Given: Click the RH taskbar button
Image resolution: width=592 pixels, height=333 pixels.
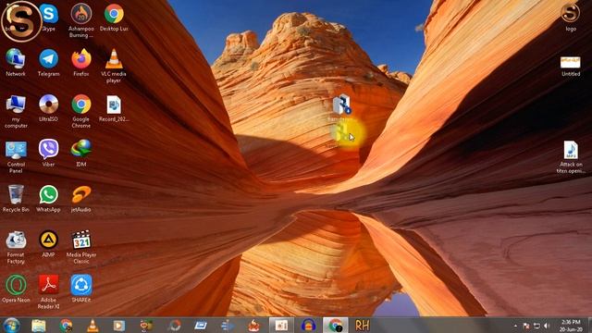Looking at the screenshot, I should coord(362,325).
